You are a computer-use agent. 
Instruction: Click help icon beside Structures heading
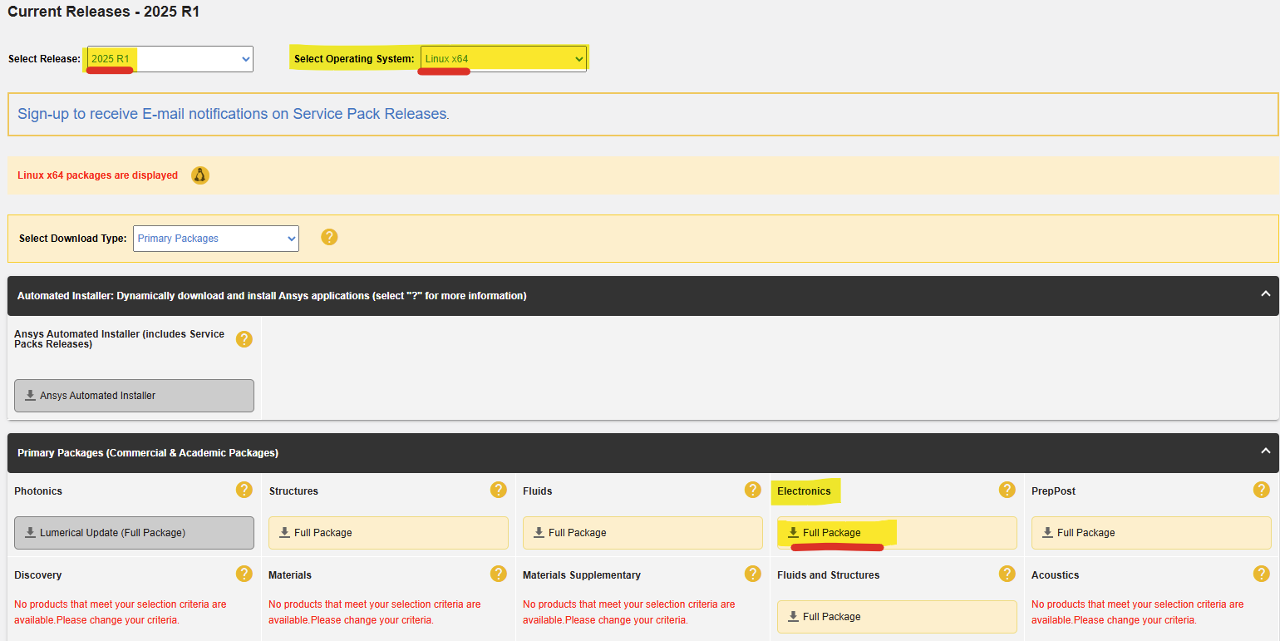[499, 490]
